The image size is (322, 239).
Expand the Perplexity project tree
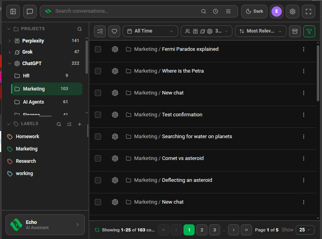point(10,41)
